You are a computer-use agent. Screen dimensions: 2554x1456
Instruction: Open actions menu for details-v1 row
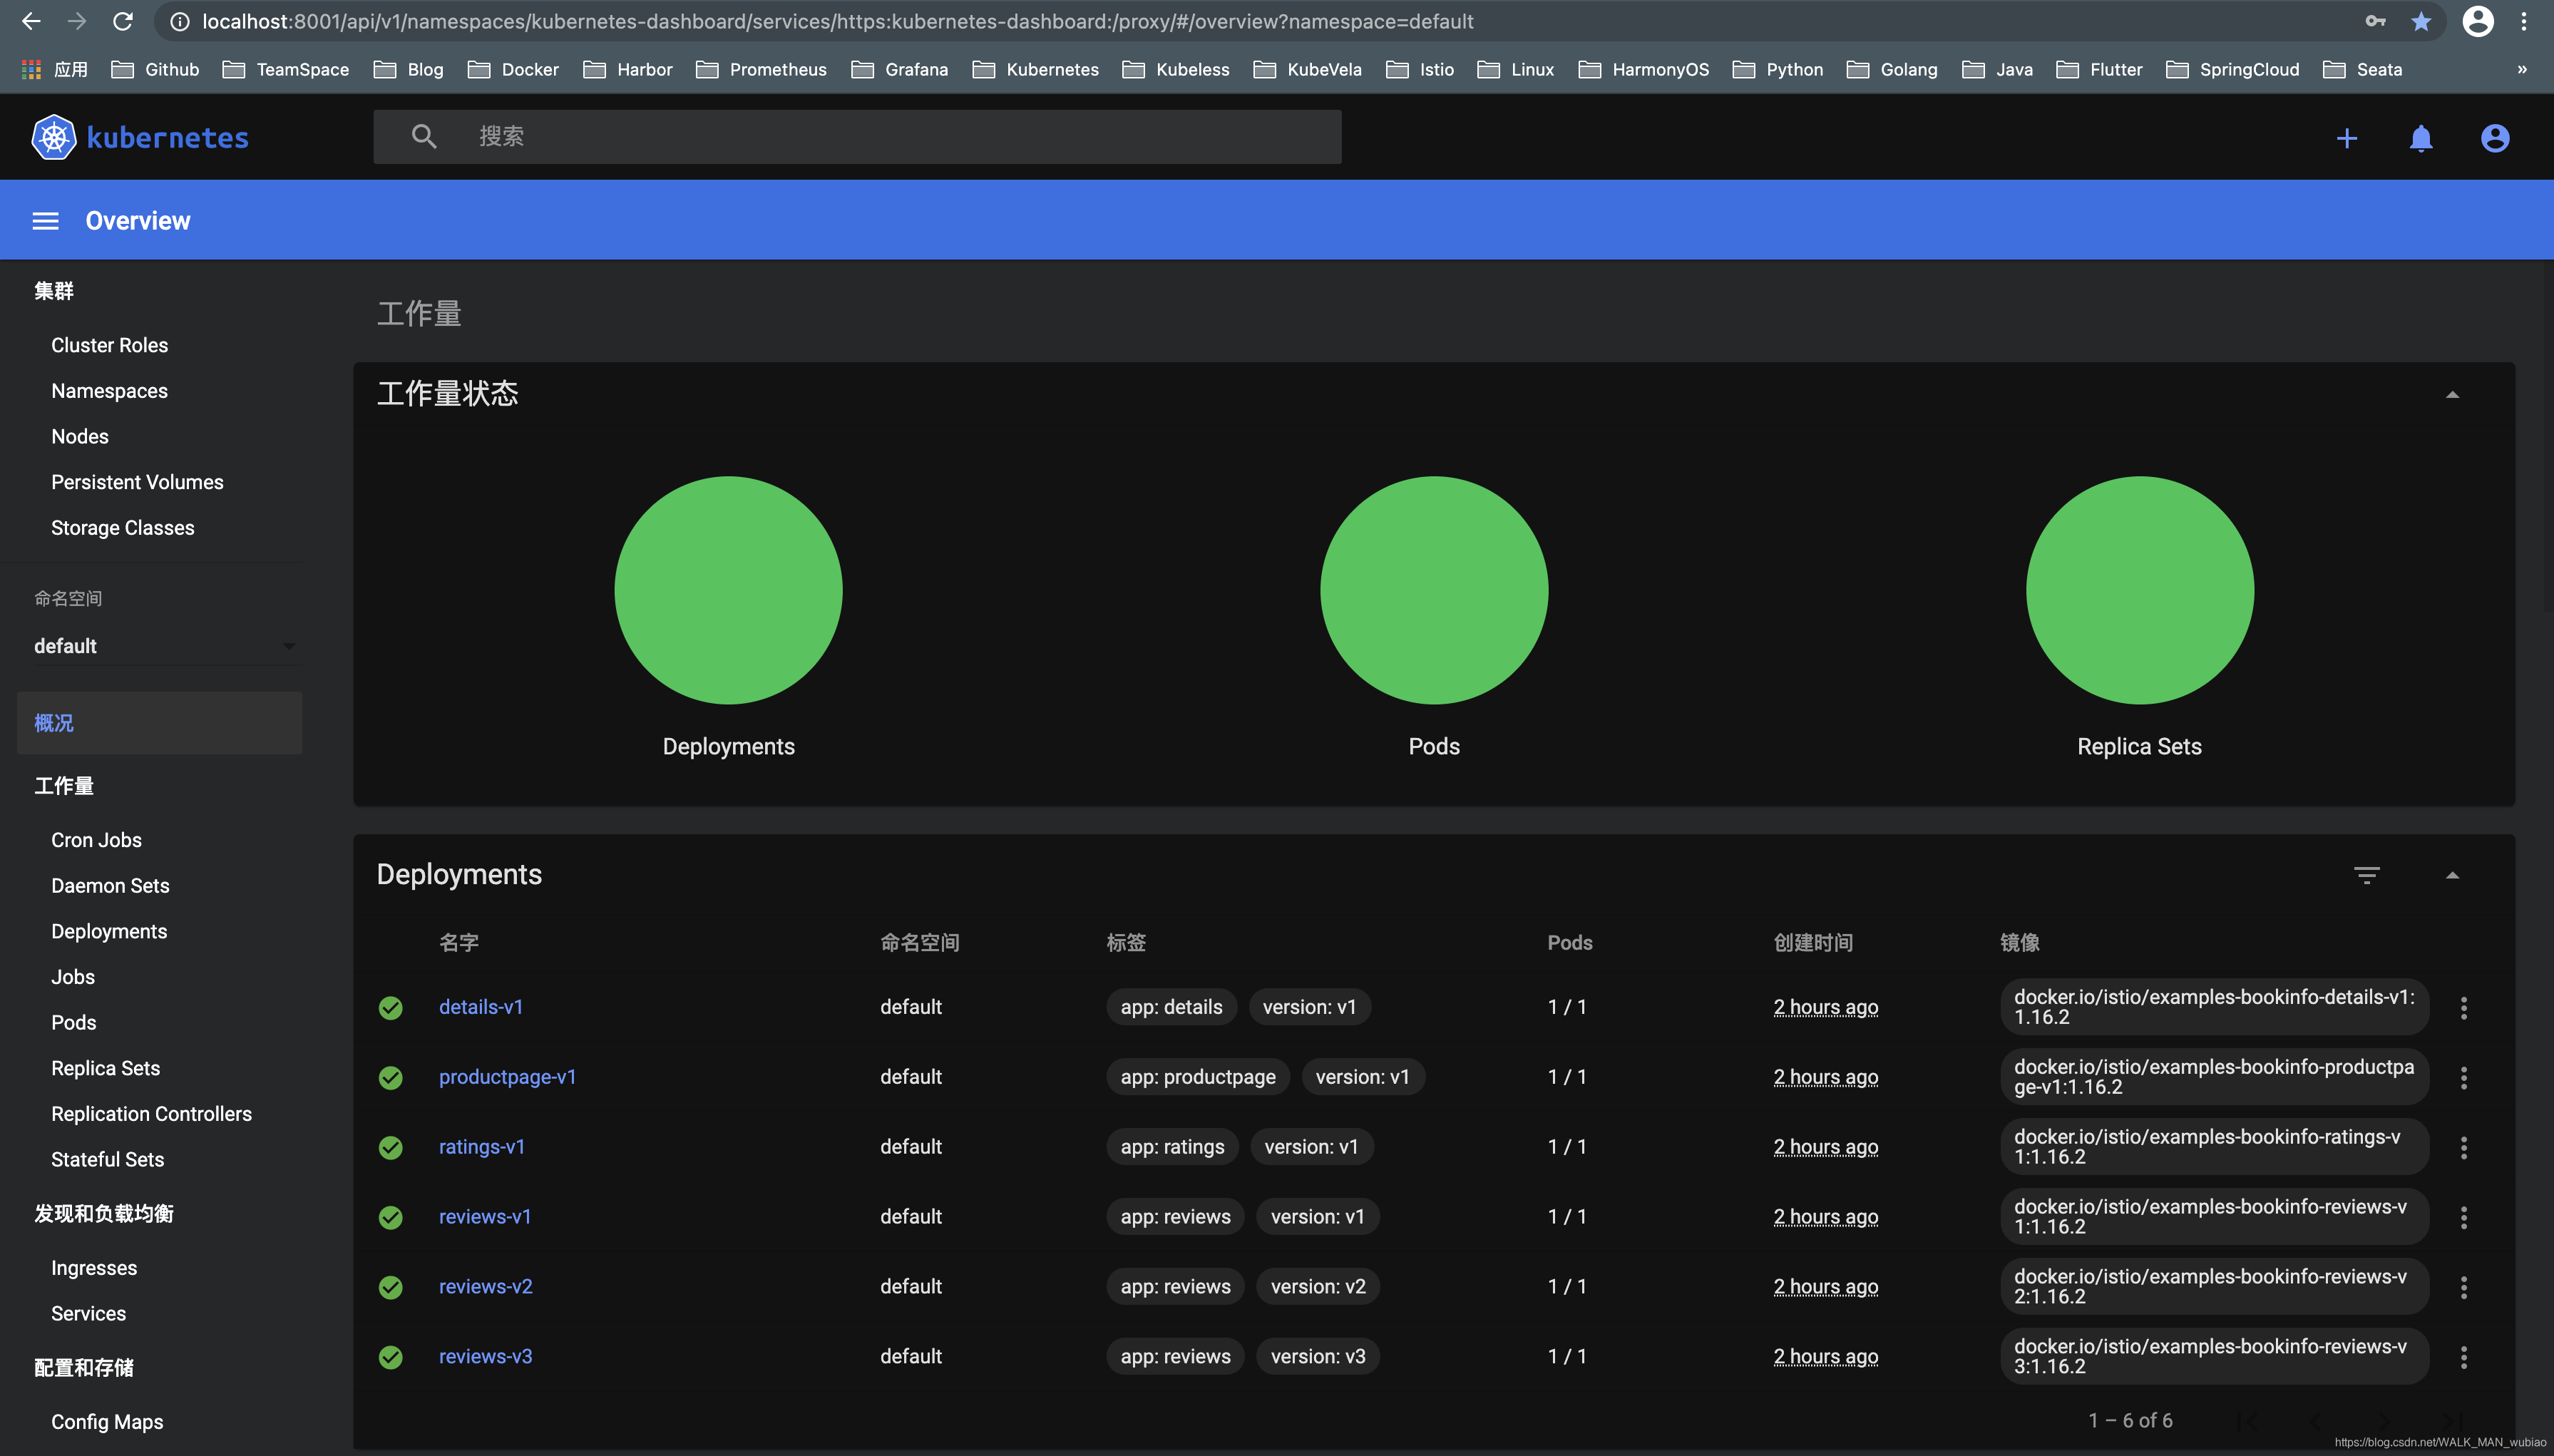click(2463, 1007)
